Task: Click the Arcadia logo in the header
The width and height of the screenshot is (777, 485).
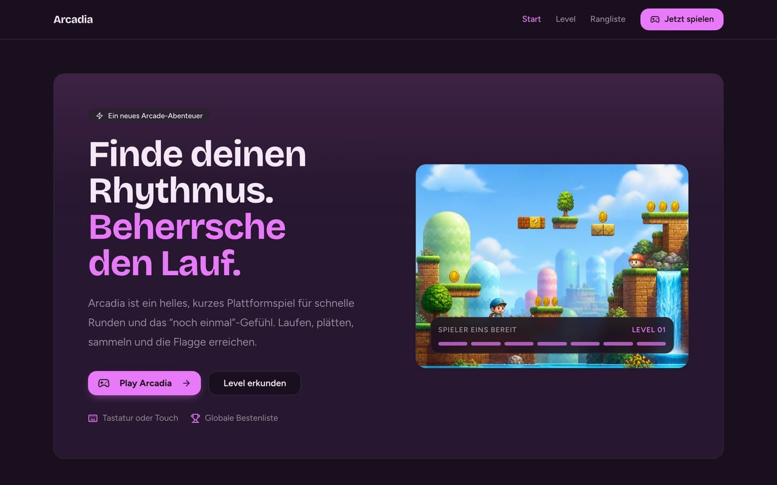Action: click(x=73, y=19)
